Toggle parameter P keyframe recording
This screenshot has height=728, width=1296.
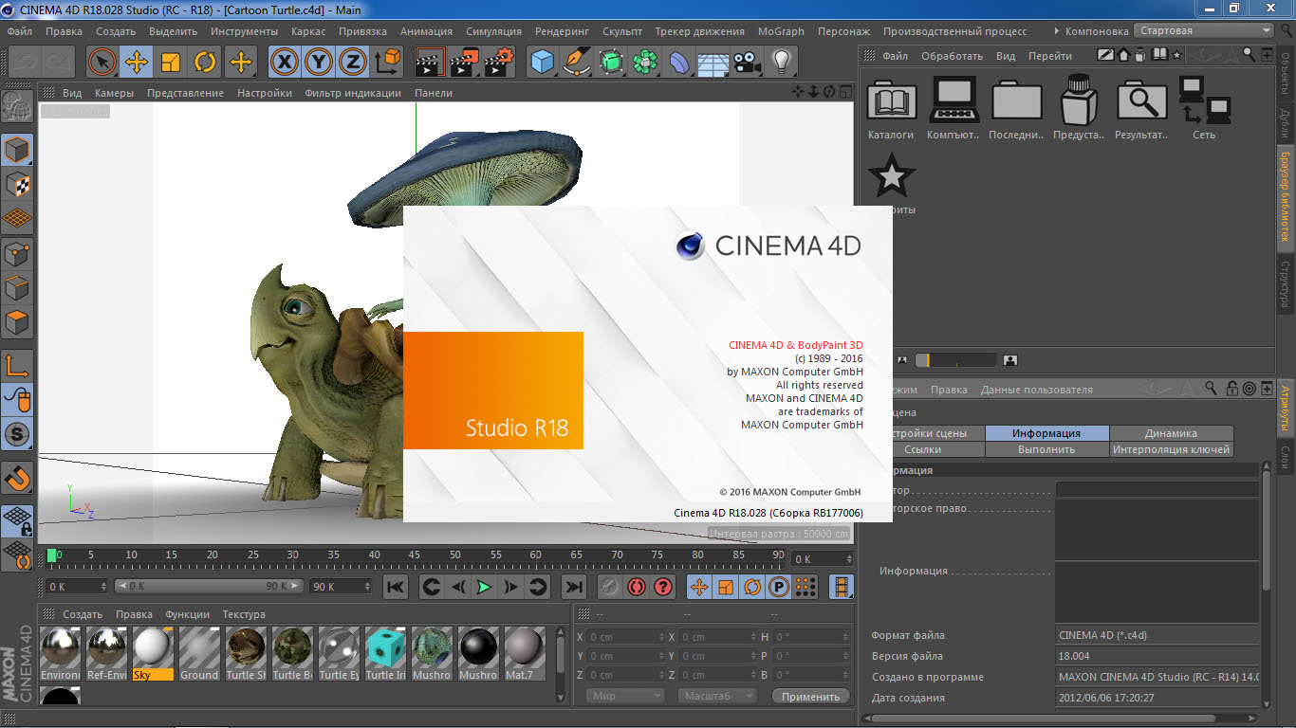779,587
